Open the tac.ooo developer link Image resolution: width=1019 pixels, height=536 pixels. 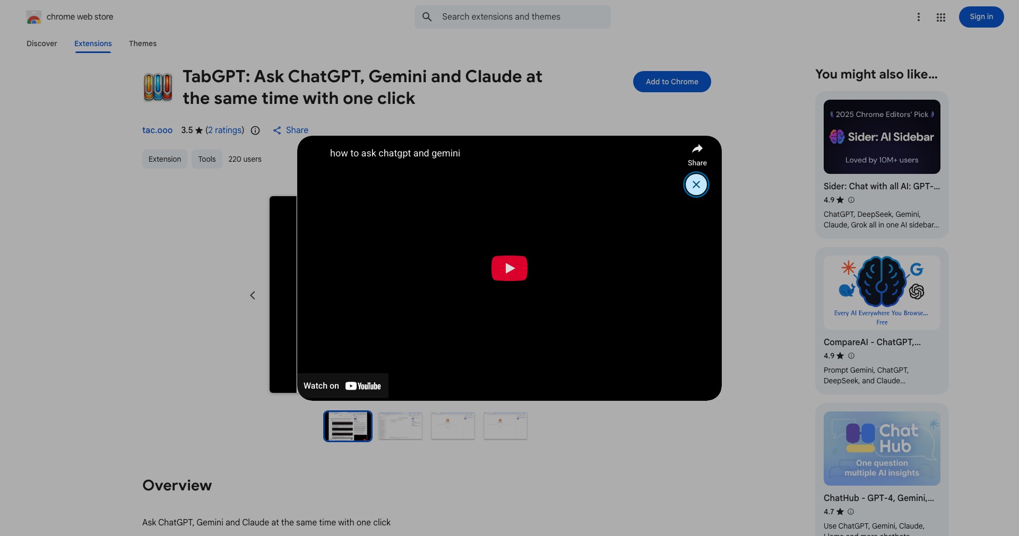[157, 130]
